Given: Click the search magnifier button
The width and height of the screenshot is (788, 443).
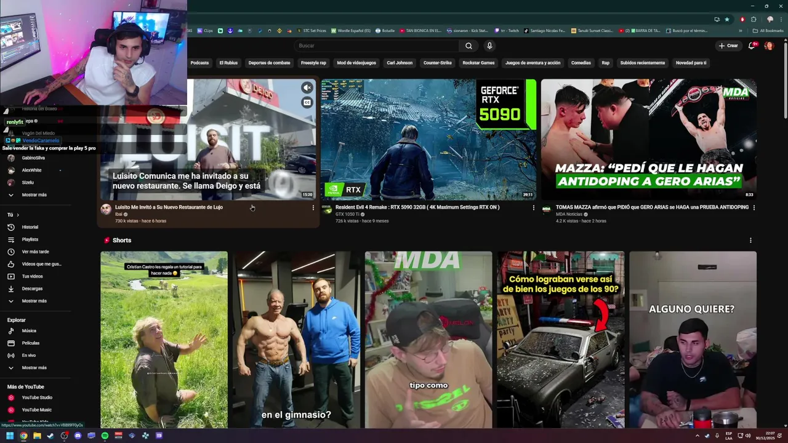Looking at the screenshot, I should (468, 46).
